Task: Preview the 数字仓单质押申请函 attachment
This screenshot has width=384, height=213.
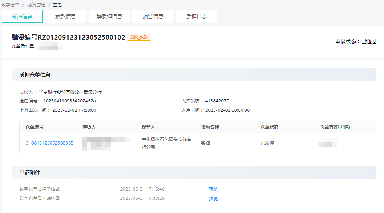Action: (x=213, y=189)
